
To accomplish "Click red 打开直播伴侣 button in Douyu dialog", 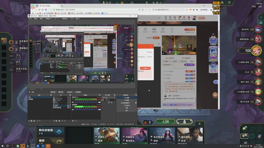I will click(145, 68).
